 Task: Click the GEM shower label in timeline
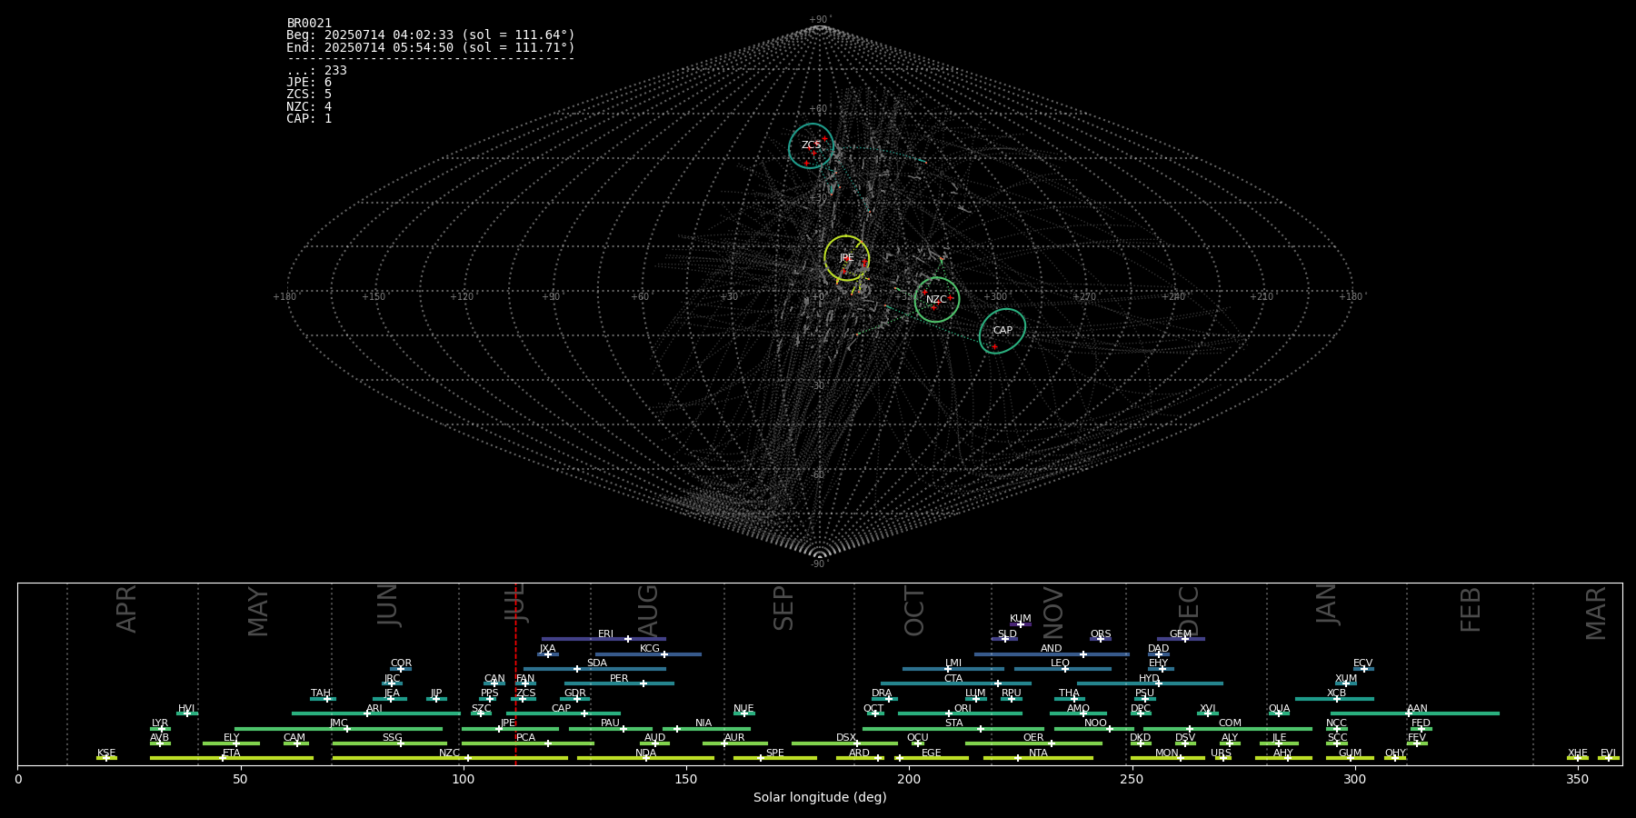[x=1181, y=634]
